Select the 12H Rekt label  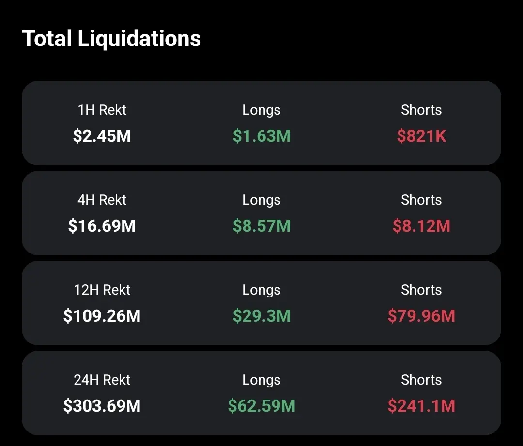coord(102,290)
